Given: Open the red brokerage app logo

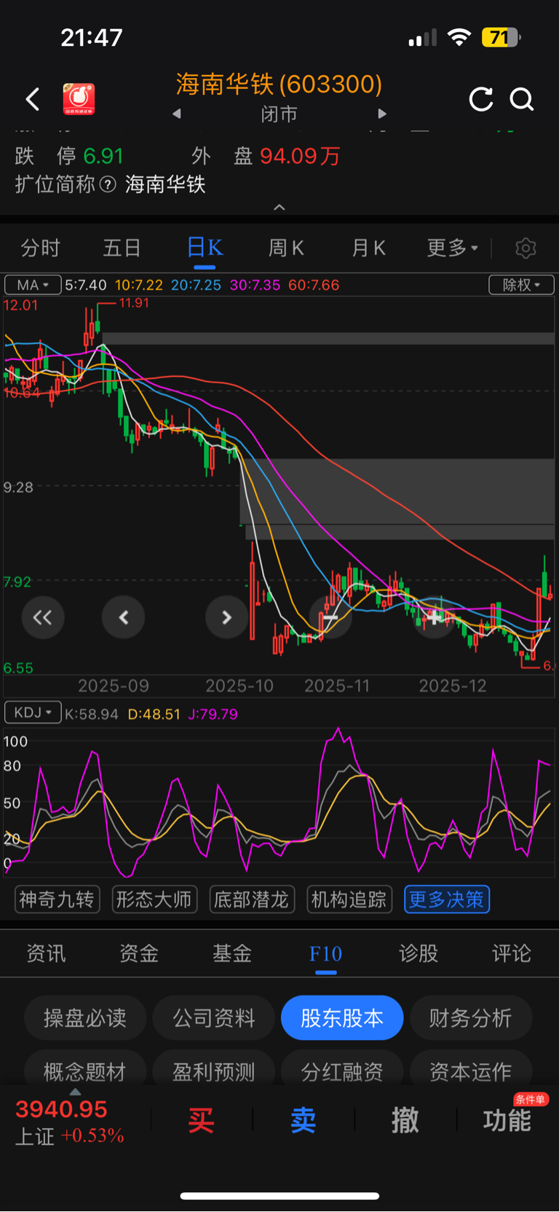Looking at the screenshot, I should pos(79,99).
